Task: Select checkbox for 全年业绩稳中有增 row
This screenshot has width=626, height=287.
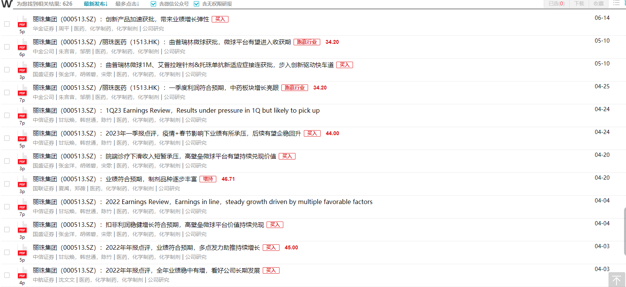Action: [x=7, y=275]
